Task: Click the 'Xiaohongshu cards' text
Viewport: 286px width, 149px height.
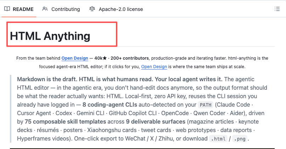Action: [112, 130]
